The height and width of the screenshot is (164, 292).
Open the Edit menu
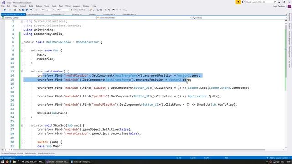[9, 6]
